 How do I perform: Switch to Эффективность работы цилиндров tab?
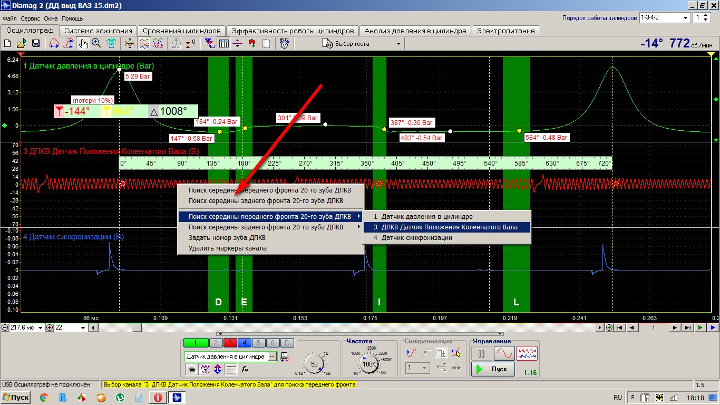click(x=293, y=31)
